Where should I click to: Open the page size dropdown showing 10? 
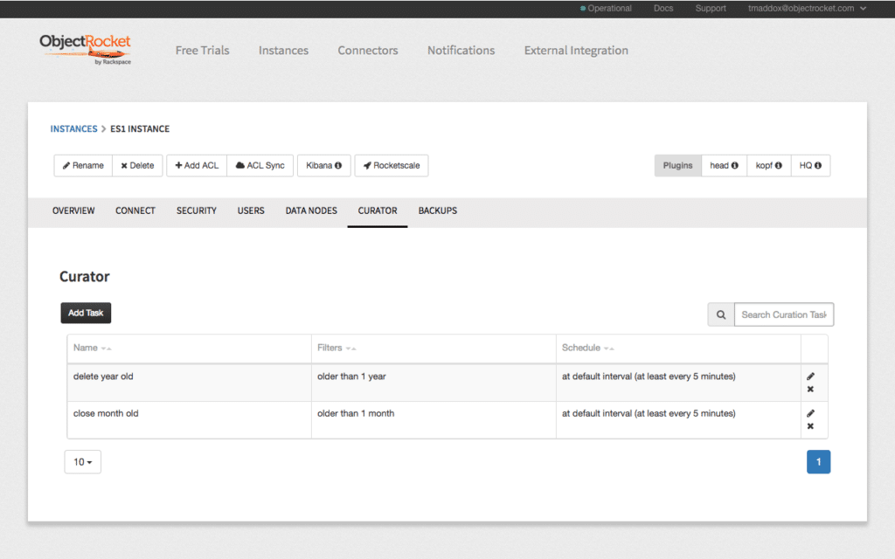click(82, 461)
